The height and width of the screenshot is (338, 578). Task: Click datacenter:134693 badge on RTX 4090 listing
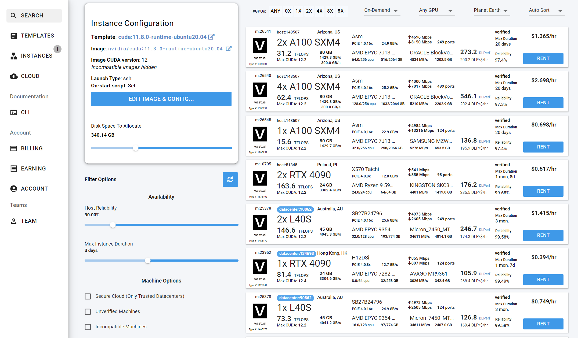tap(296, 254)
